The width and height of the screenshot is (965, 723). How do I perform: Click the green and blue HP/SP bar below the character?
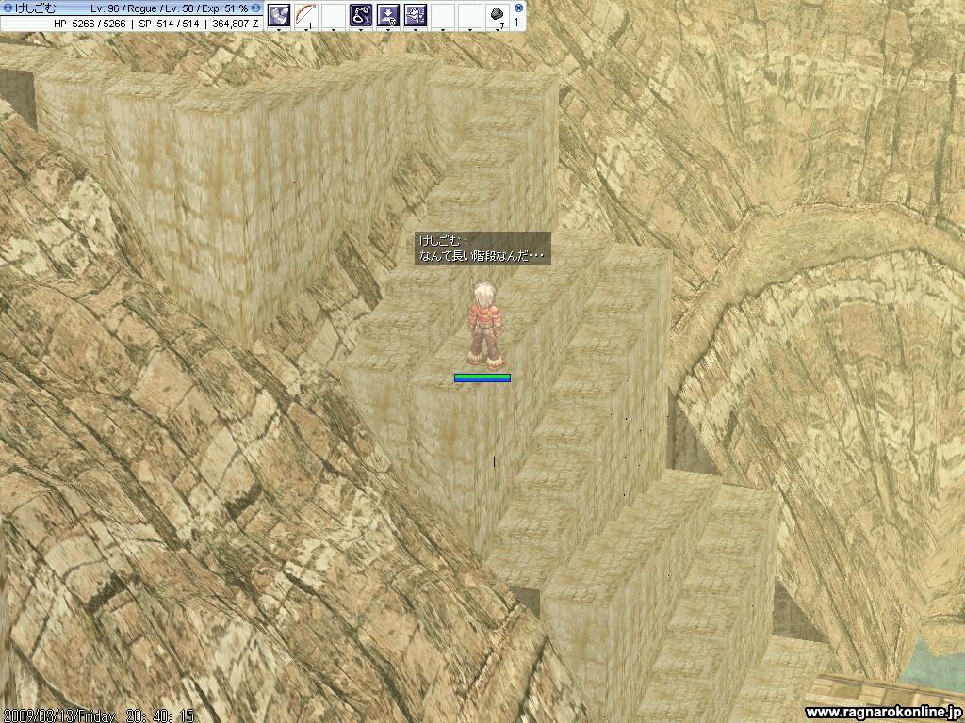[x=482, y=378]
